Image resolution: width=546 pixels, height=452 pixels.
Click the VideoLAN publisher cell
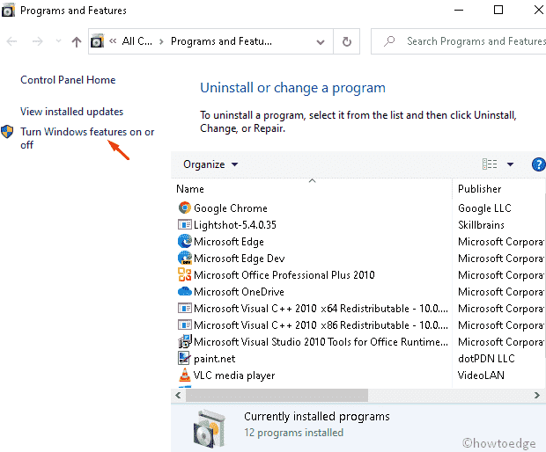(481, 375)
